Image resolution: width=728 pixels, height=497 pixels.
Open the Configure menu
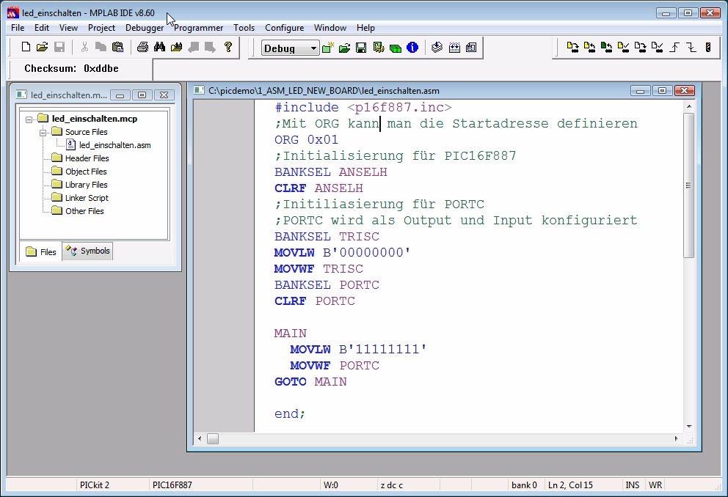(x=284, y=28)
